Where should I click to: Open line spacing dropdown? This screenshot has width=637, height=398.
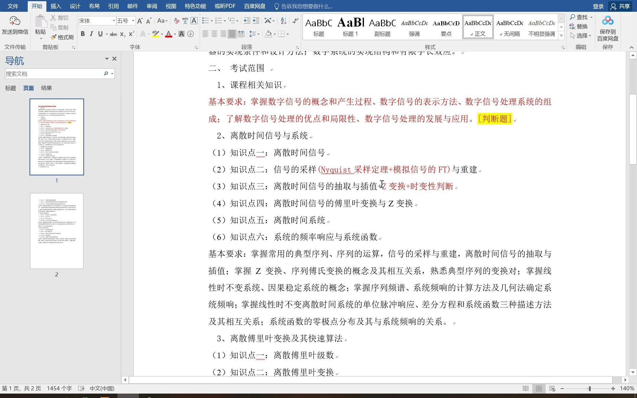coord(254,34)
